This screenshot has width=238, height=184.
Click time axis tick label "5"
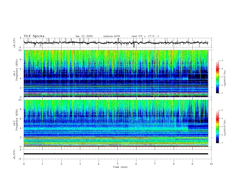point(117,164)
